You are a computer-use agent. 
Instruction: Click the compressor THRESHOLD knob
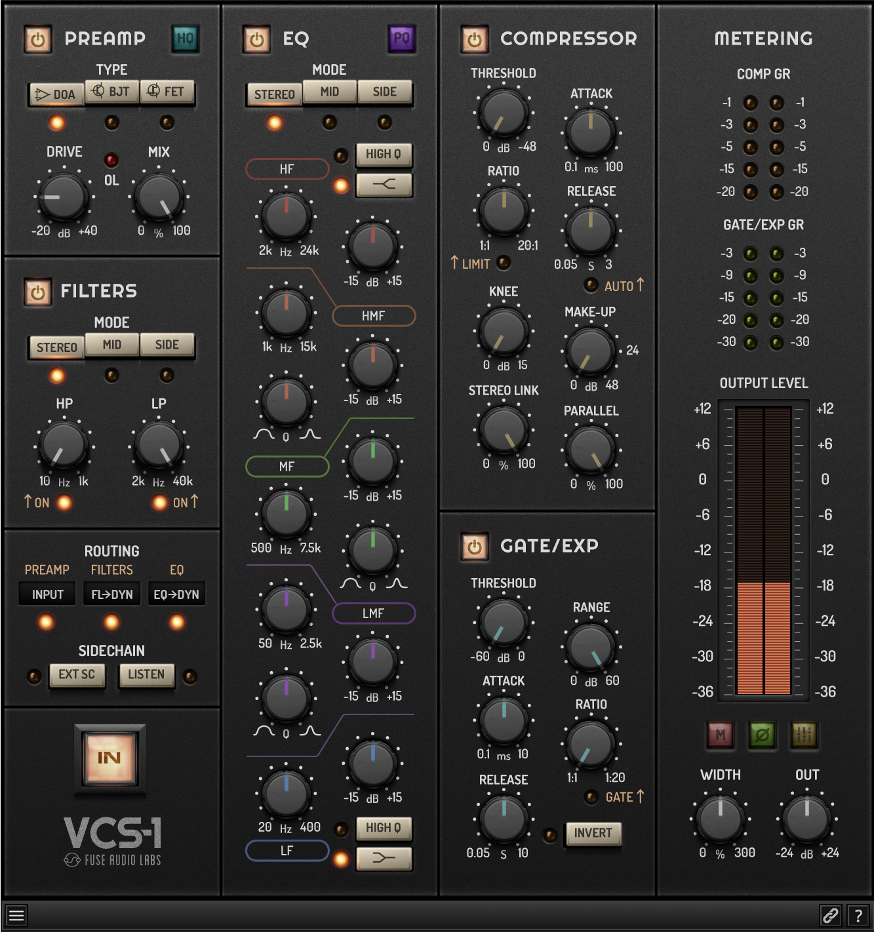(x=503, y=112)
